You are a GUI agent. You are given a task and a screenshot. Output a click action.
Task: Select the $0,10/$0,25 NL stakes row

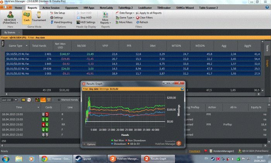pyautogui.click(x=132, y=54)
